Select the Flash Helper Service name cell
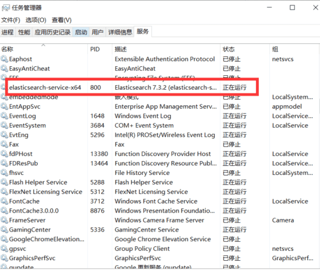The image size is (320, 271). tap(38, 182)
